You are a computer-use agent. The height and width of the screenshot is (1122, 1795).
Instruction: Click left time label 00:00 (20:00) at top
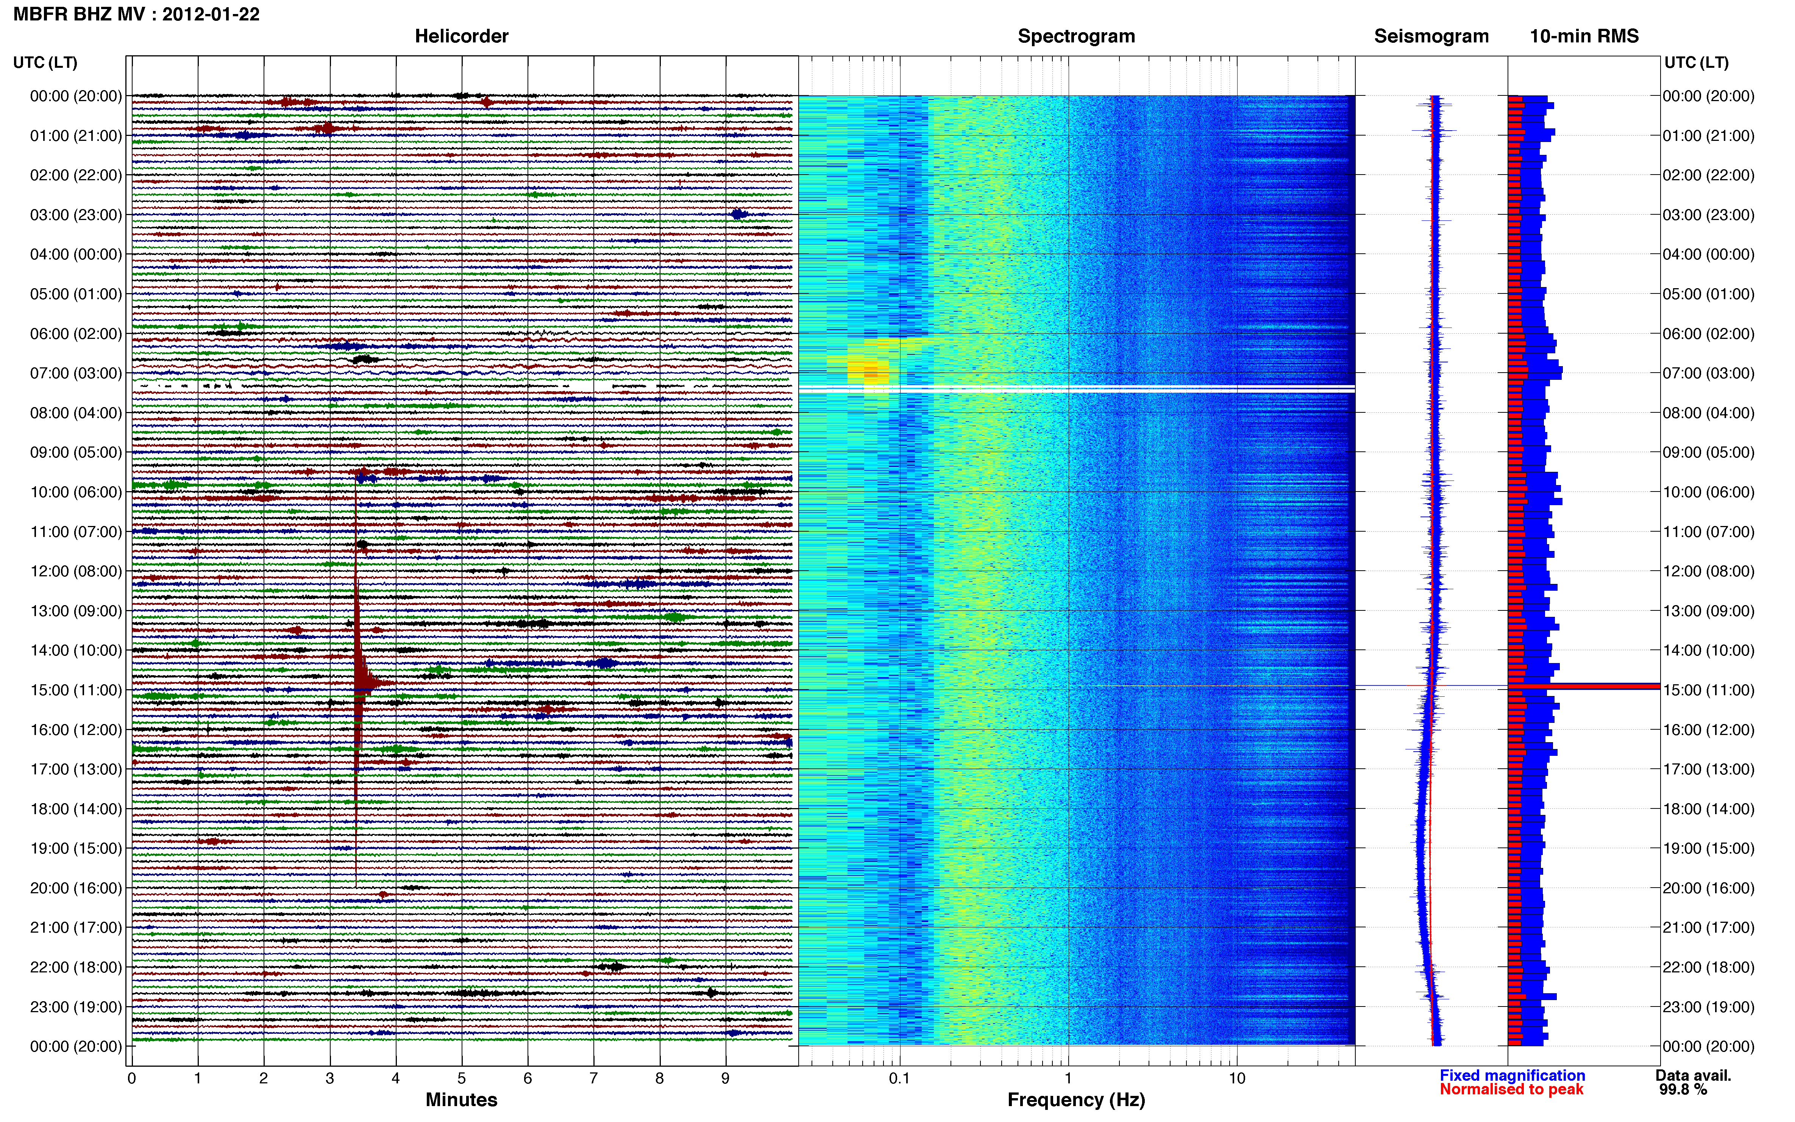[x=76, y=96]
